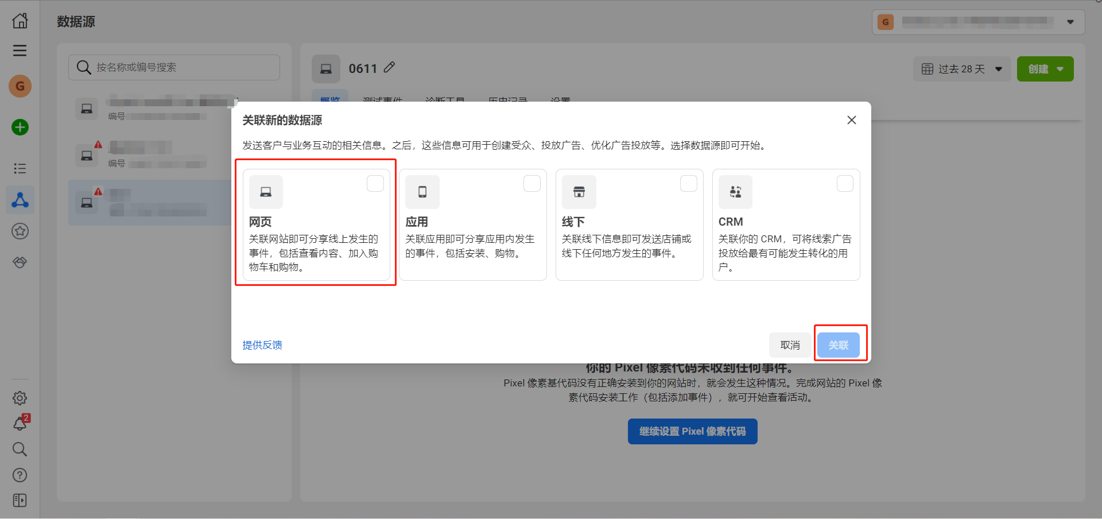Click the laptop pixel icon beside 0611
1102x519 pixels.
(x=326, y=69)
